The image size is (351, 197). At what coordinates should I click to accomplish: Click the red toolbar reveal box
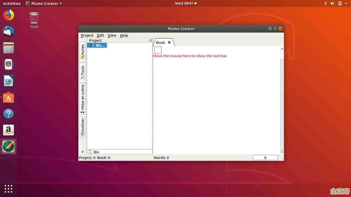click(x=158, y=50)
